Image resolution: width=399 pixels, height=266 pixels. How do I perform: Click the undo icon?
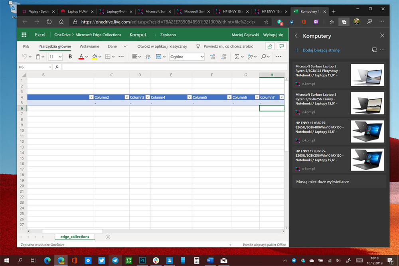[25, 57]
